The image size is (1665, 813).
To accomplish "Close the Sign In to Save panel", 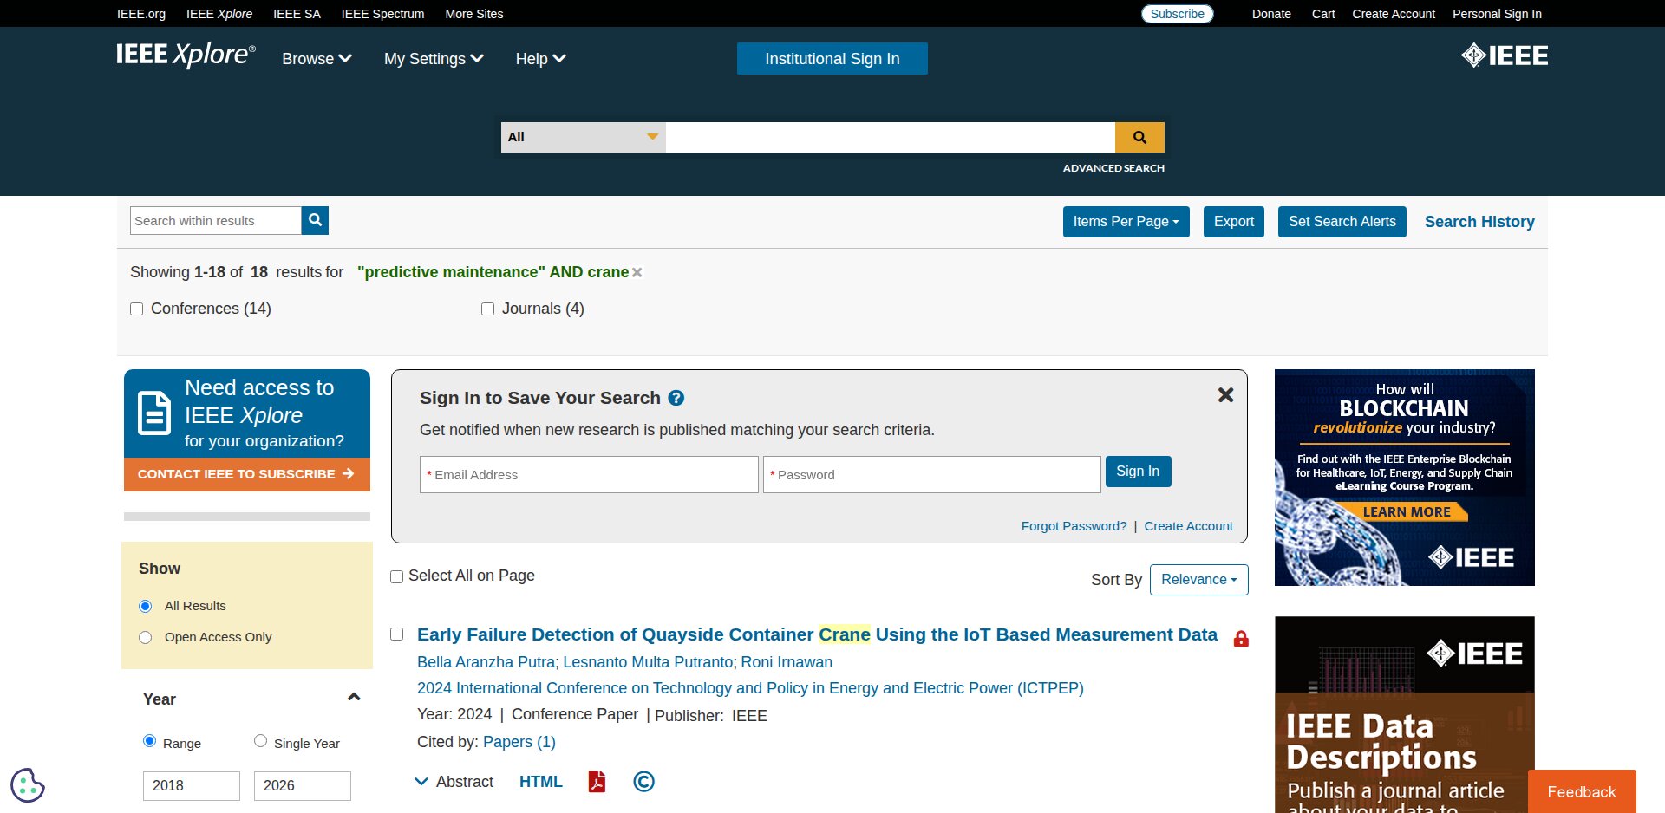I will pos(1225,395).
